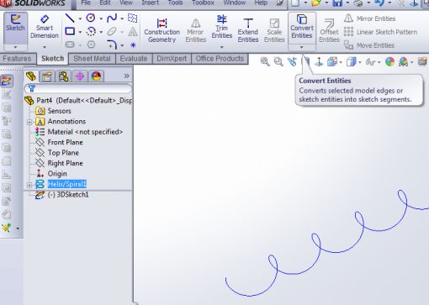Screen dimensions: 429x305
Task: Click the Convert Entities icon
Action: point(302,19)
